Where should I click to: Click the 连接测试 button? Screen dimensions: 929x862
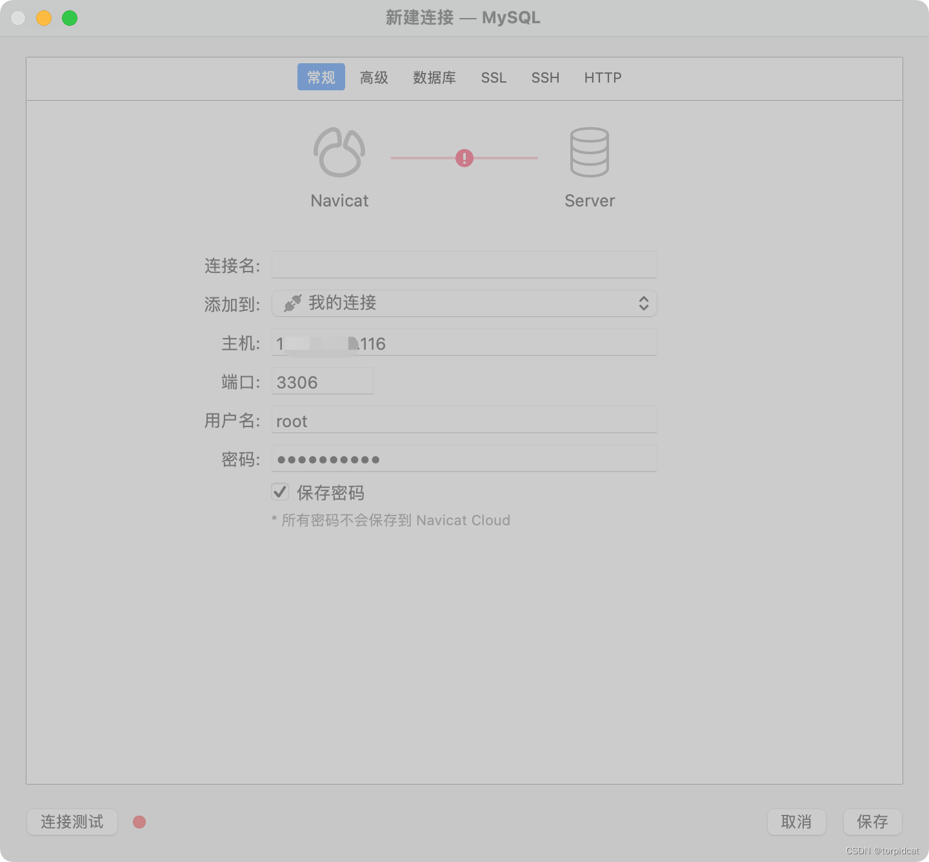pyautogui.click(x=72, y=822)
